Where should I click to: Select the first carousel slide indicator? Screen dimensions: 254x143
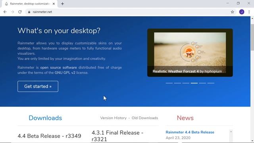pos(169,83)
